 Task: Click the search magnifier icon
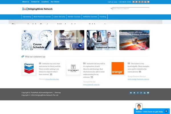point(111,9)
